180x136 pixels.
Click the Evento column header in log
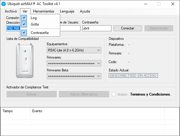(x=97, y=111)
